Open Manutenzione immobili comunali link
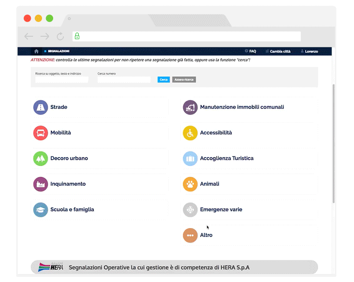Viewport: 354px width, 282px height. click(242, 107)
